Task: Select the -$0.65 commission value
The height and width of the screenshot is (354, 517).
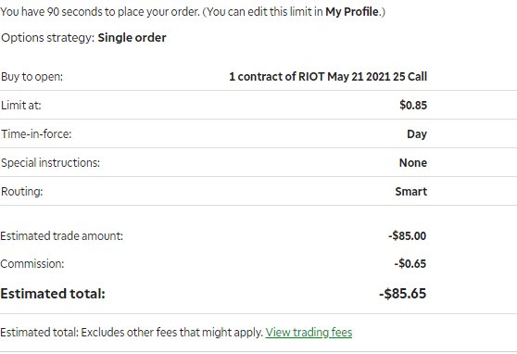Action: pyautogui.click(x=410, y=263)
